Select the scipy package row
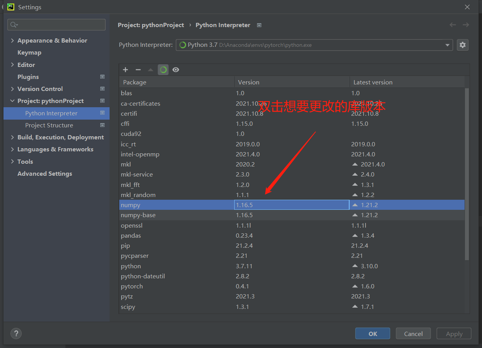Screen dimensions: 482x348 (292, 307)
